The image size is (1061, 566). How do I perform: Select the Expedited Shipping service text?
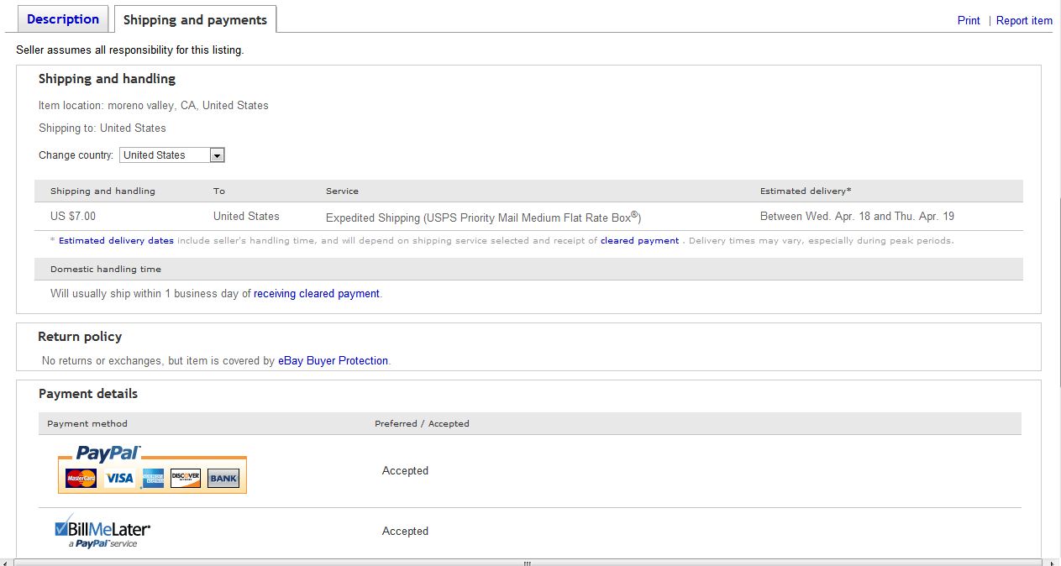[484, 217]
